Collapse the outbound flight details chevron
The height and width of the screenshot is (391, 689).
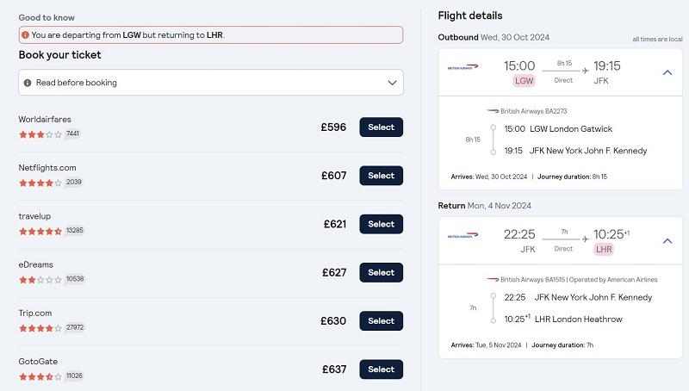(x=667, y=72)
